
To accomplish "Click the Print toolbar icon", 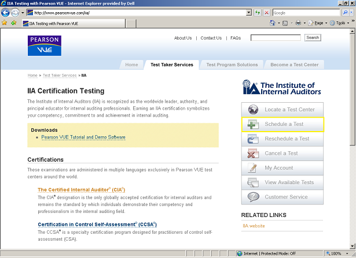I will [x=298, y=23].
